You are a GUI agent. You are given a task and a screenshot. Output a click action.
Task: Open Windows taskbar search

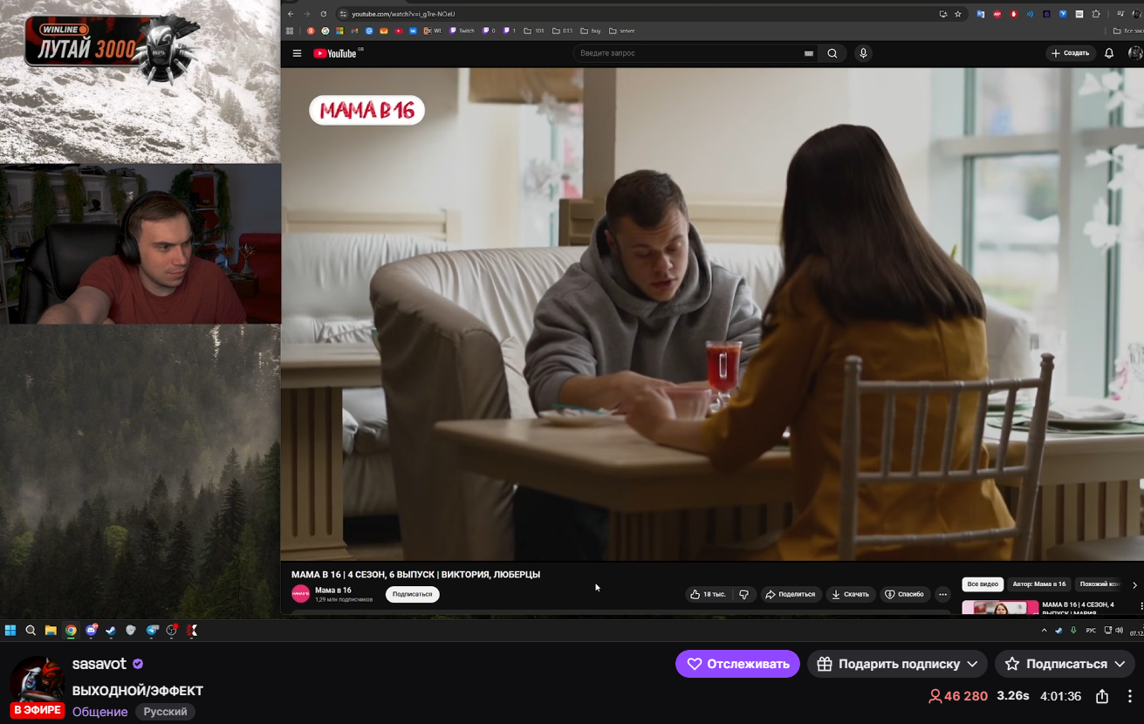point(31,630)
